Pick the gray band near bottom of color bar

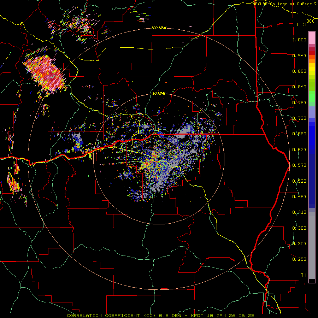click(312, 246)
